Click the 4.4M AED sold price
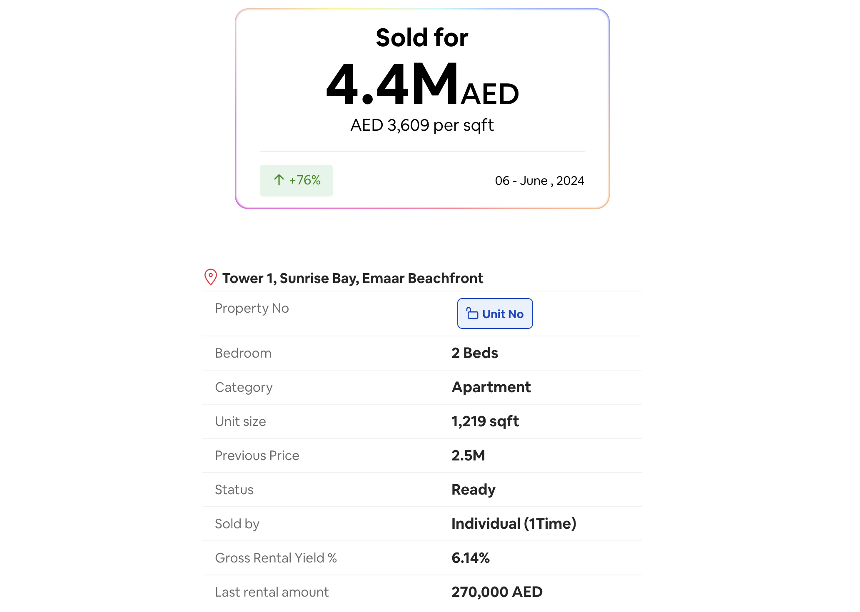860x612 pixels. [x=422, y=85]
